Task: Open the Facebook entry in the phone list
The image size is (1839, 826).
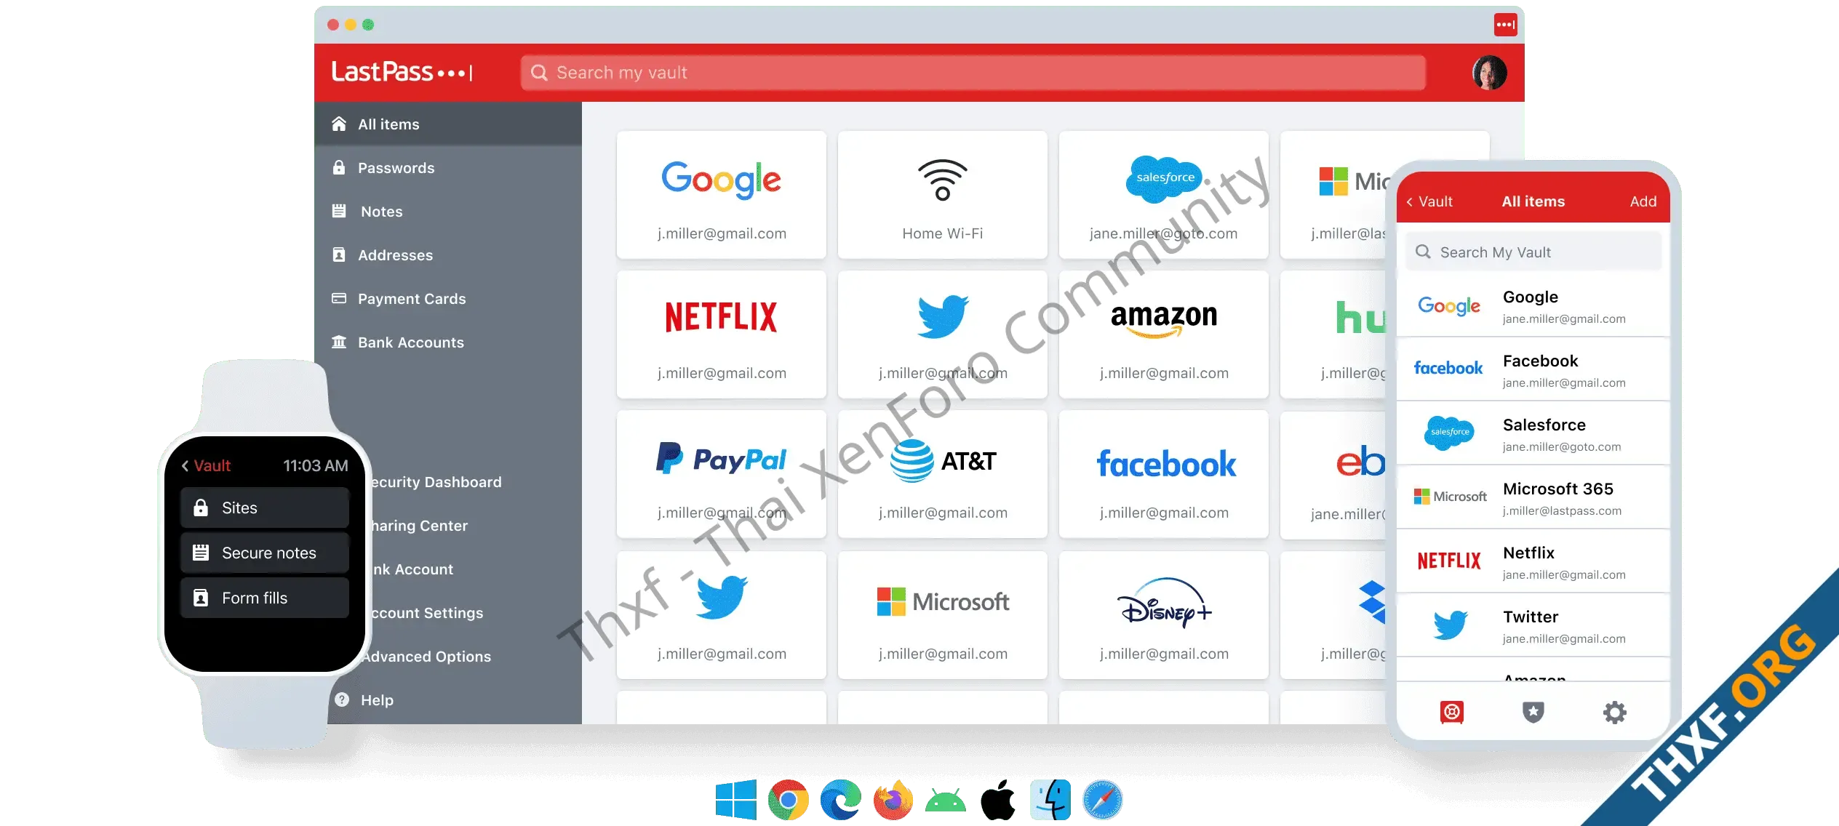Action: (1533, 369)
